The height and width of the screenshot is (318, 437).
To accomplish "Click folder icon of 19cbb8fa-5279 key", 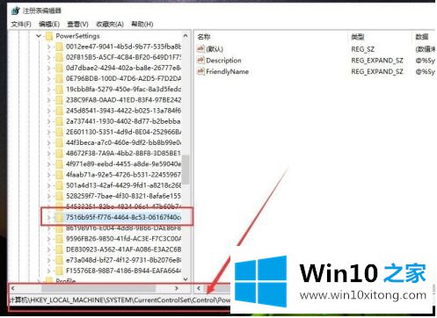I will click(59, 90).
